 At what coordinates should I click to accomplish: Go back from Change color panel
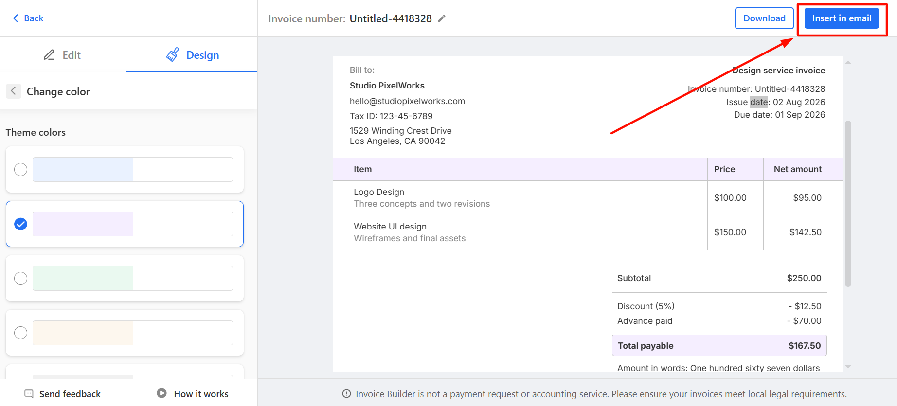tap(14, 91)
